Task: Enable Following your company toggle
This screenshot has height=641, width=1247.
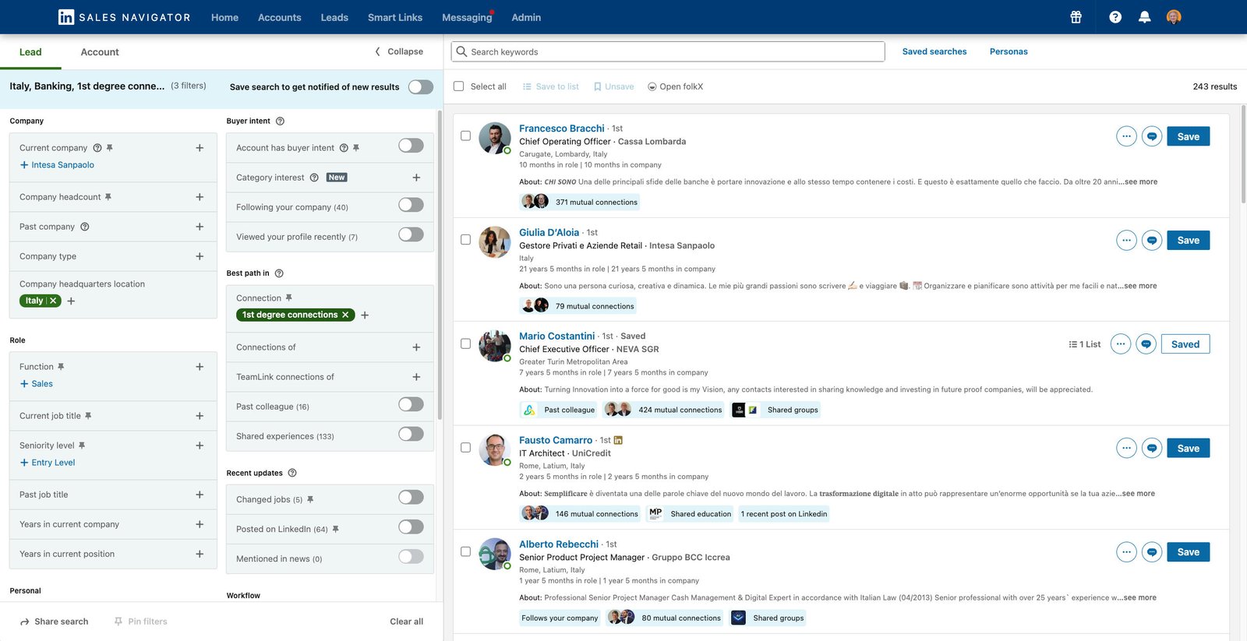Action: [x=411, y=205]
